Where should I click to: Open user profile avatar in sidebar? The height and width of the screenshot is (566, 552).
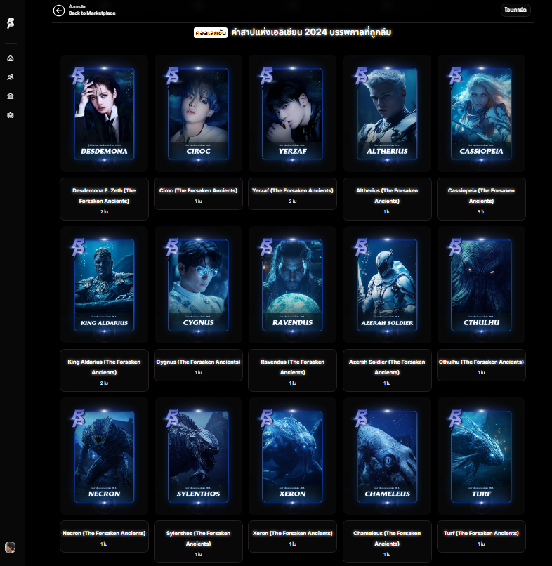[10, 547]
